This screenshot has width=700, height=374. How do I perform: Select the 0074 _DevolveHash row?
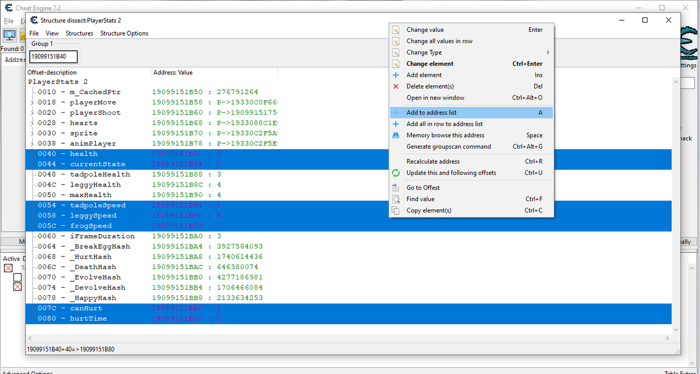coord(349,288)
